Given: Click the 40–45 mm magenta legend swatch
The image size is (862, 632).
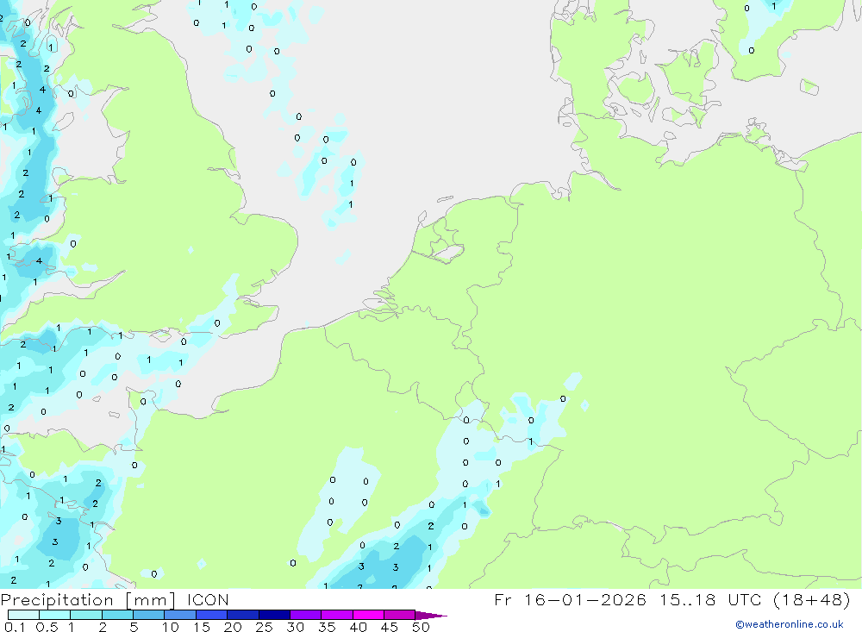Looking at the screenshot, I should pyautogui.click(x=368, y=615).
